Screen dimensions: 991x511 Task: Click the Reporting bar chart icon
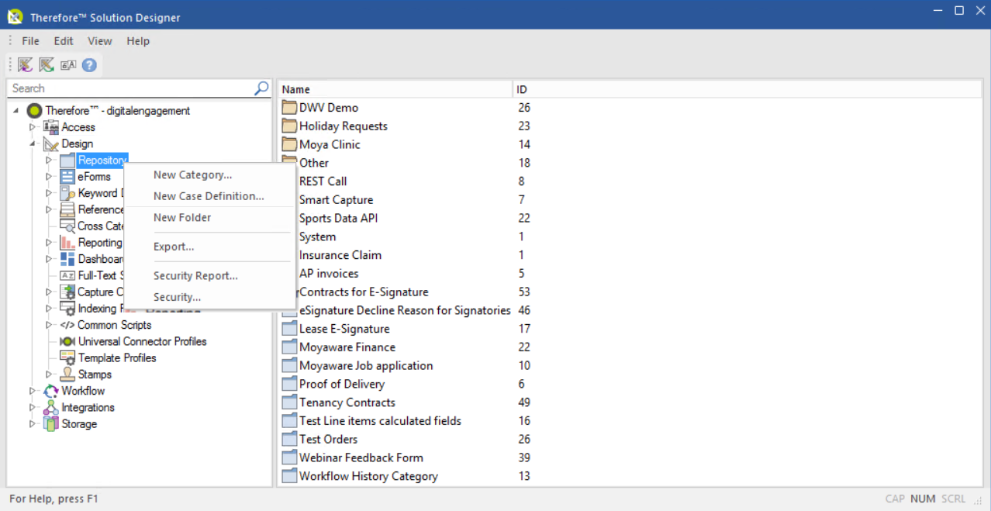[67, 243]
